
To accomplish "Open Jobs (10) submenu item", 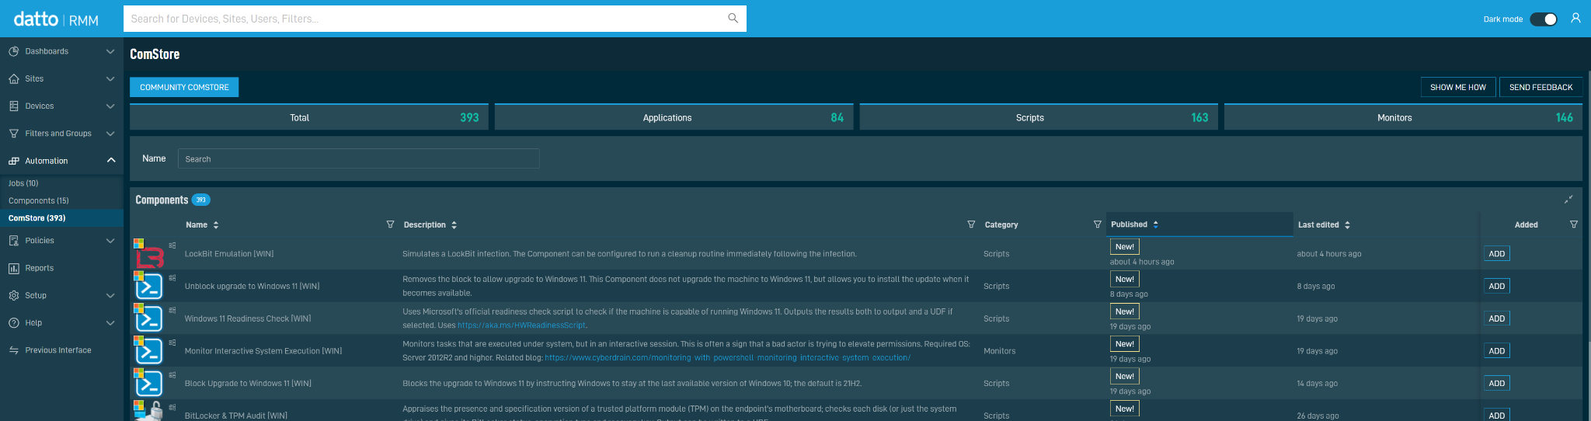I will [x=23, y=183].
